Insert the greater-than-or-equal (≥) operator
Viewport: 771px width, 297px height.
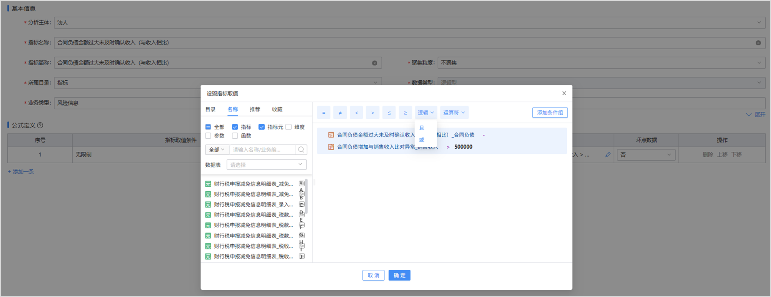405,113
